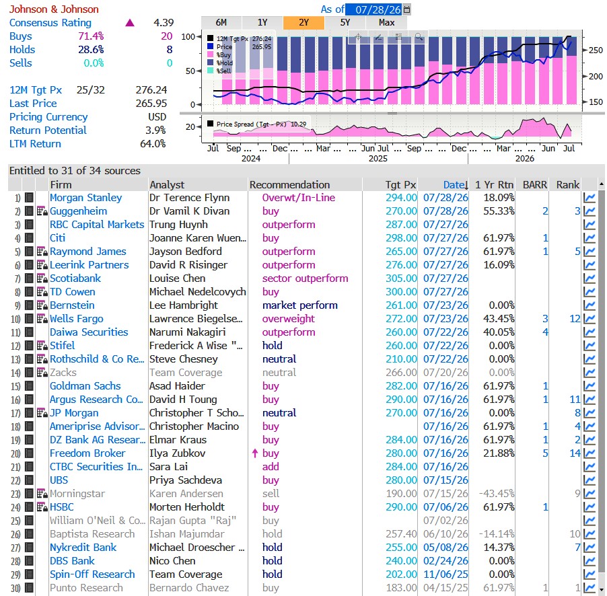The height and width of the screenshot is (596, 607).
Task: Click the teal %Sell legend swatch
Action: pos(210,71)
